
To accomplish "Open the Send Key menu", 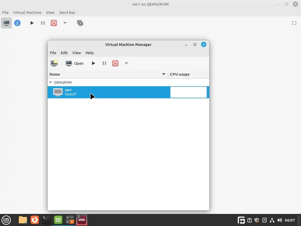I will click(67, 12).
